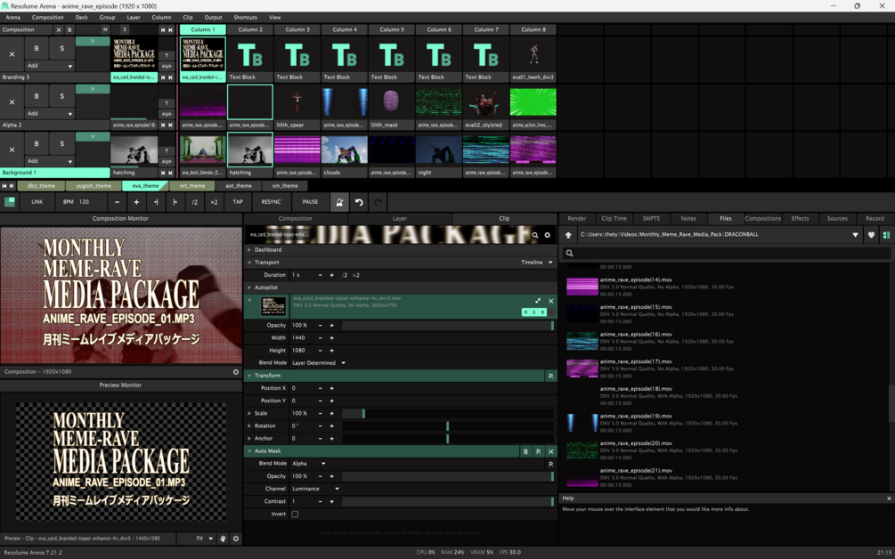This screenshot has height=559, width=895.
Task: Click the Transform preset P button
Action: (x=551, y=376)
